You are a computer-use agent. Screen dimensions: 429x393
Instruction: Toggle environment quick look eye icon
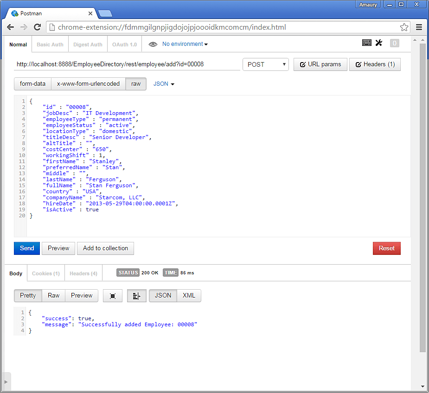[x=153, y=44]
